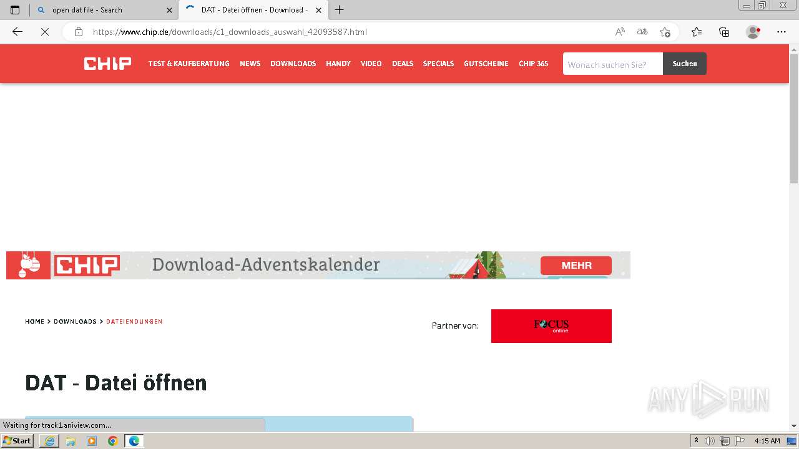Click the HOME breadcrumb link
The image size is (799, 449).
(34, 322)
